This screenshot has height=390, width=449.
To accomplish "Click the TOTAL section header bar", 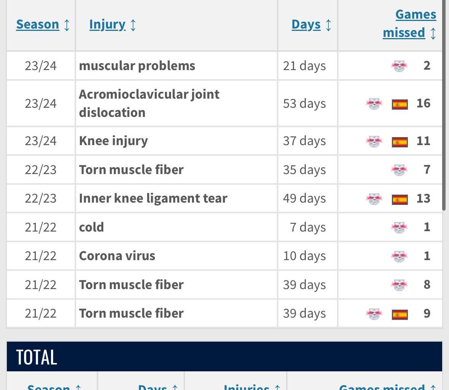I will [225, 356].
